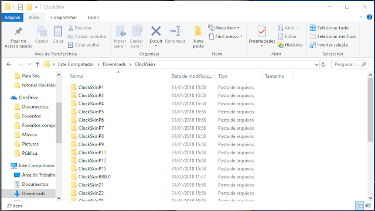Click Histórico in the Abrir group
Screen dimensions: 375x211
(291, 45)
